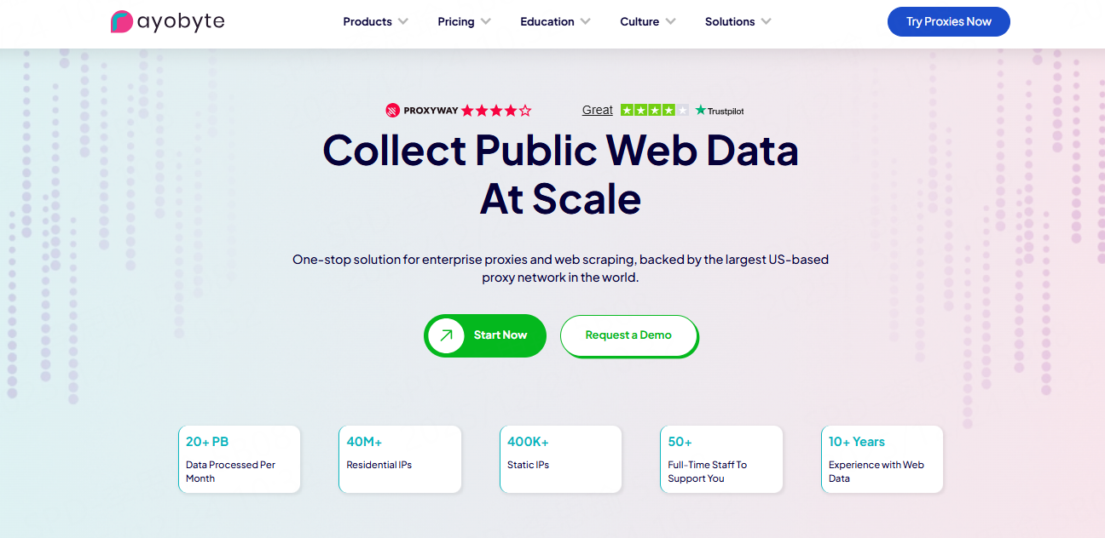Open the Products menu item
The image size is (1105, 538).
point(367,21)
